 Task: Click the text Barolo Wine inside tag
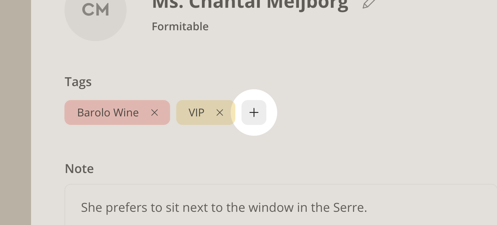click(x=108, y=112)
